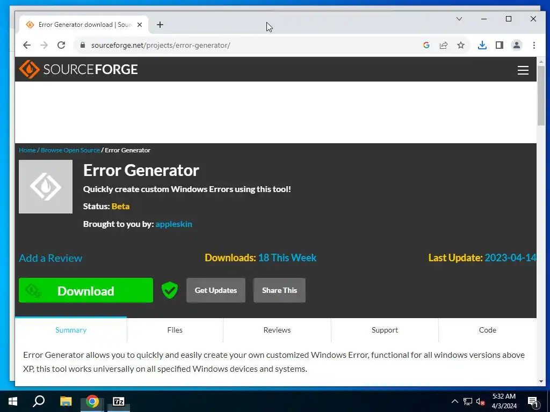Open the Chrome three-dot menu
Image resolution: width=550 pixels, height=412 pixels.
pos(534,45)
